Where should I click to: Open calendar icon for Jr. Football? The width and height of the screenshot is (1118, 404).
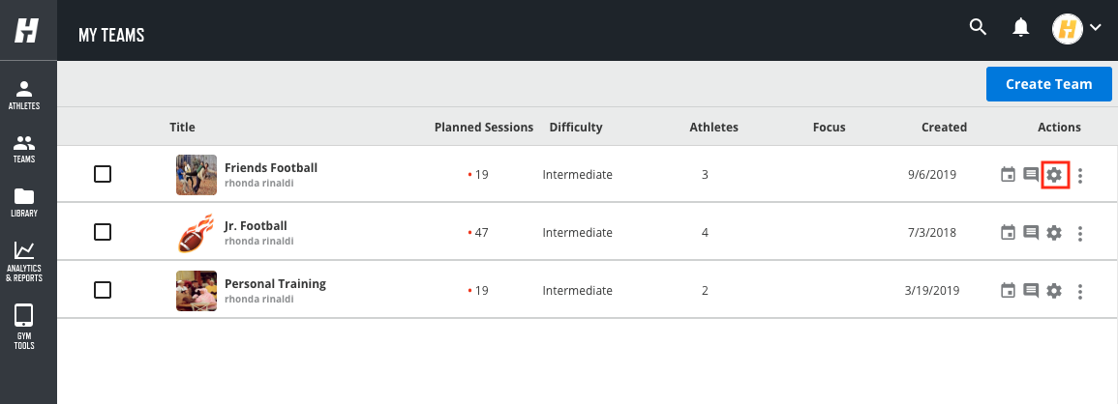1008,232
